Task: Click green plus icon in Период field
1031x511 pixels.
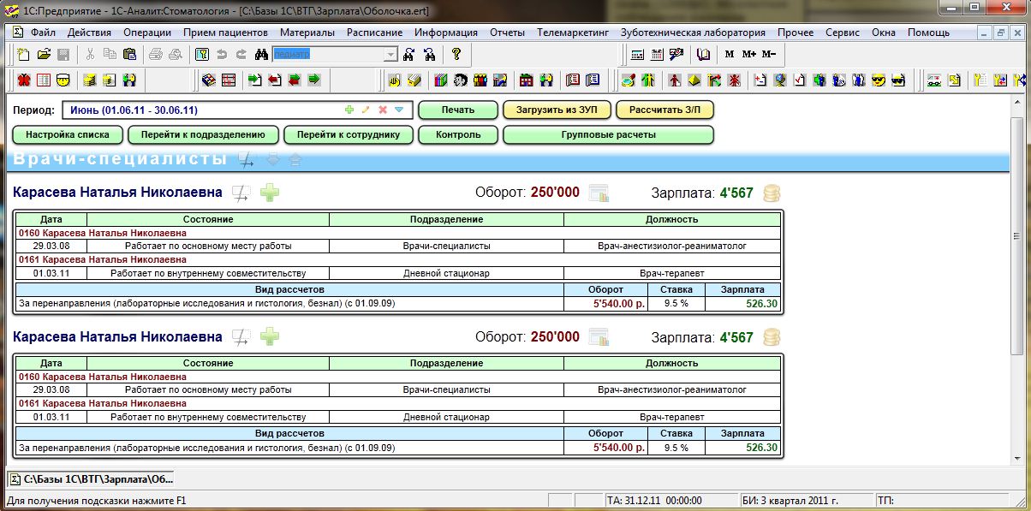Action: click(349, 110)
